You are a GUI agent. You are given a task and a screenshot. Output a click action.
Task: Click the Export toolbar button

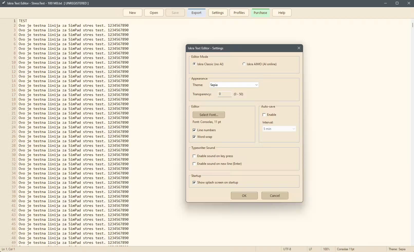pyautogui.click(x=196, y=13)
